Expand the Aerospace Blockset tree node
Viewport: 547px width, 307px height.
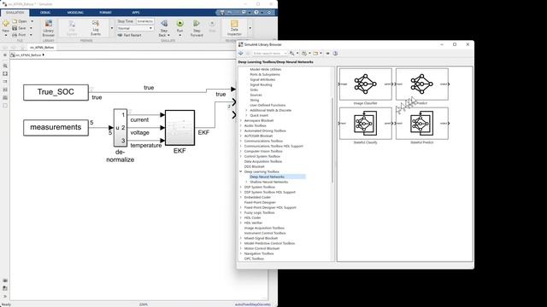[241, 120]
